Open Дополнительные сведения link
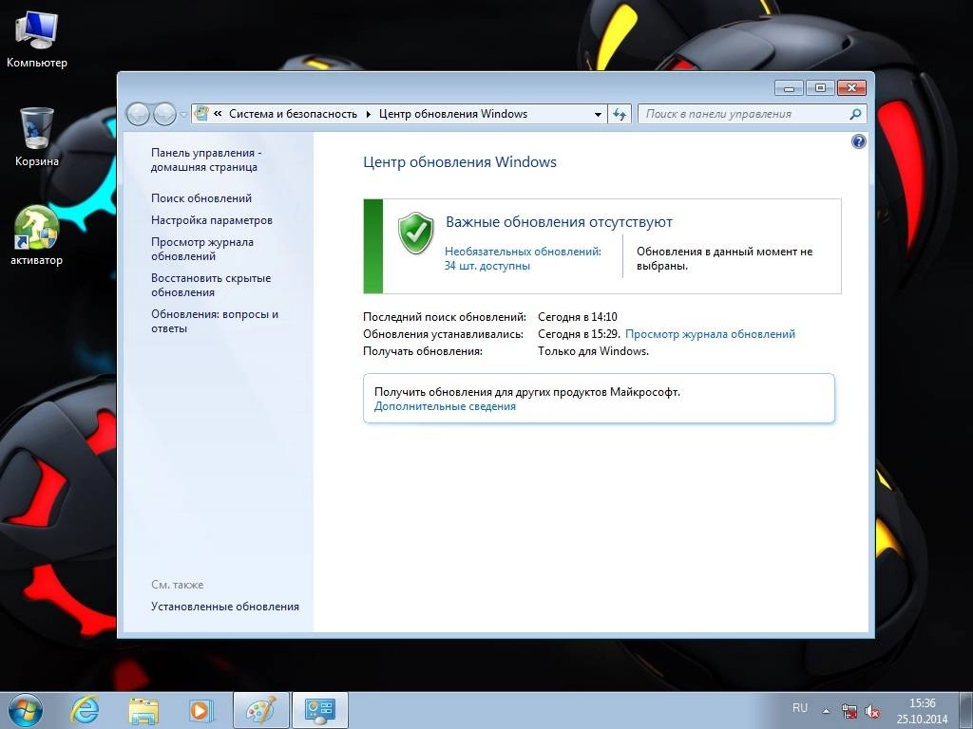Screen dimensions: 973x729 (x=445, y=406)
